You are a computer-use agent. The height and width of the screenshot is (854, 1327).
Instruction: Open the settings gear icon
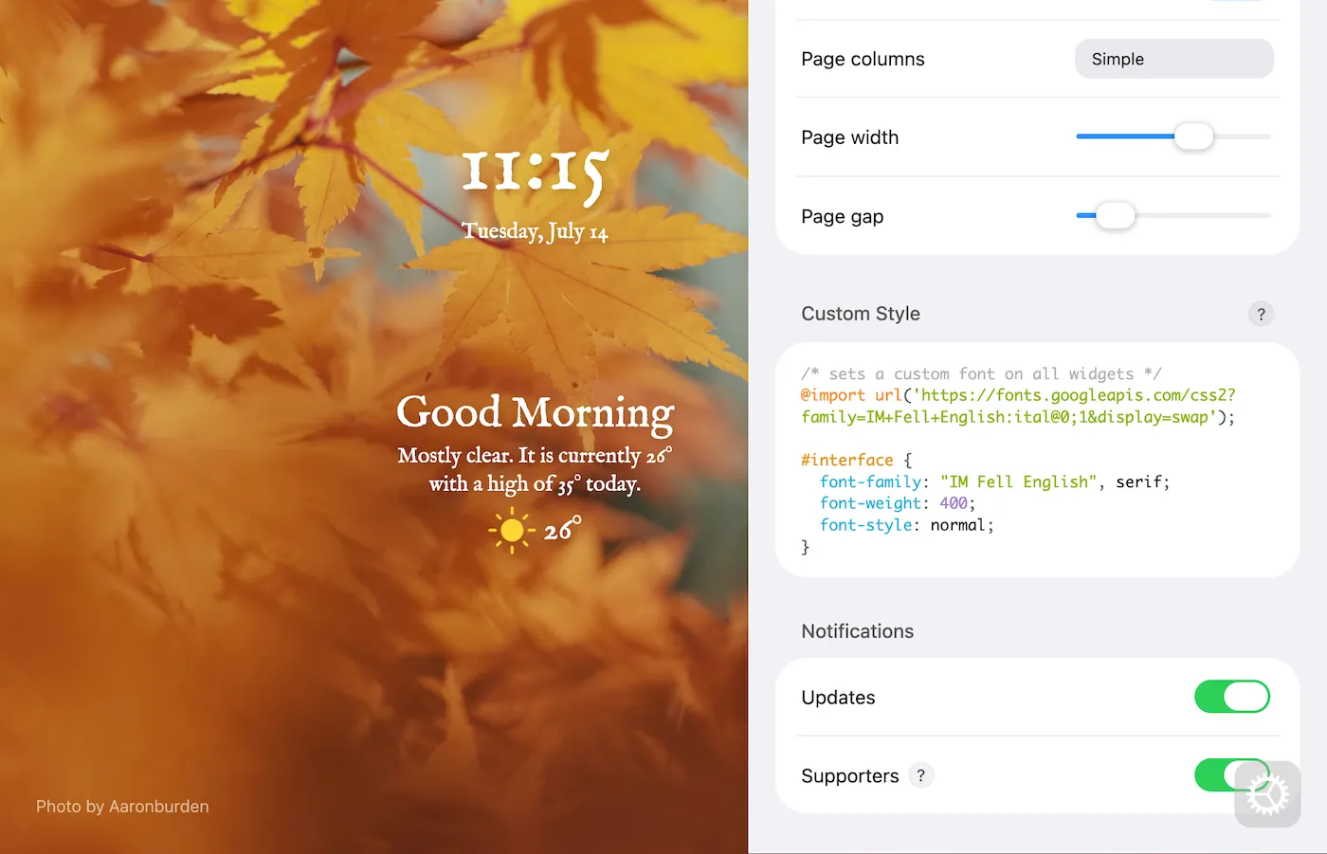(x=1267, y=794)
